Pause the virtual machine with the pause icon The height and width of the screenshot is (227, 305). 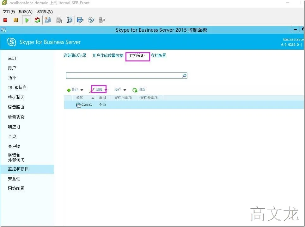pos(16,20)
